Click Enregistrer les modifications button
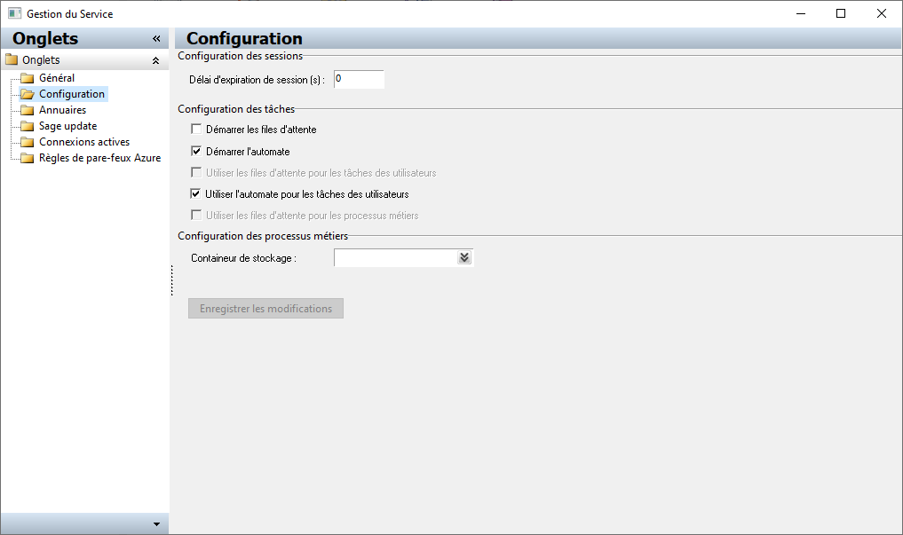 coord(265,309)
